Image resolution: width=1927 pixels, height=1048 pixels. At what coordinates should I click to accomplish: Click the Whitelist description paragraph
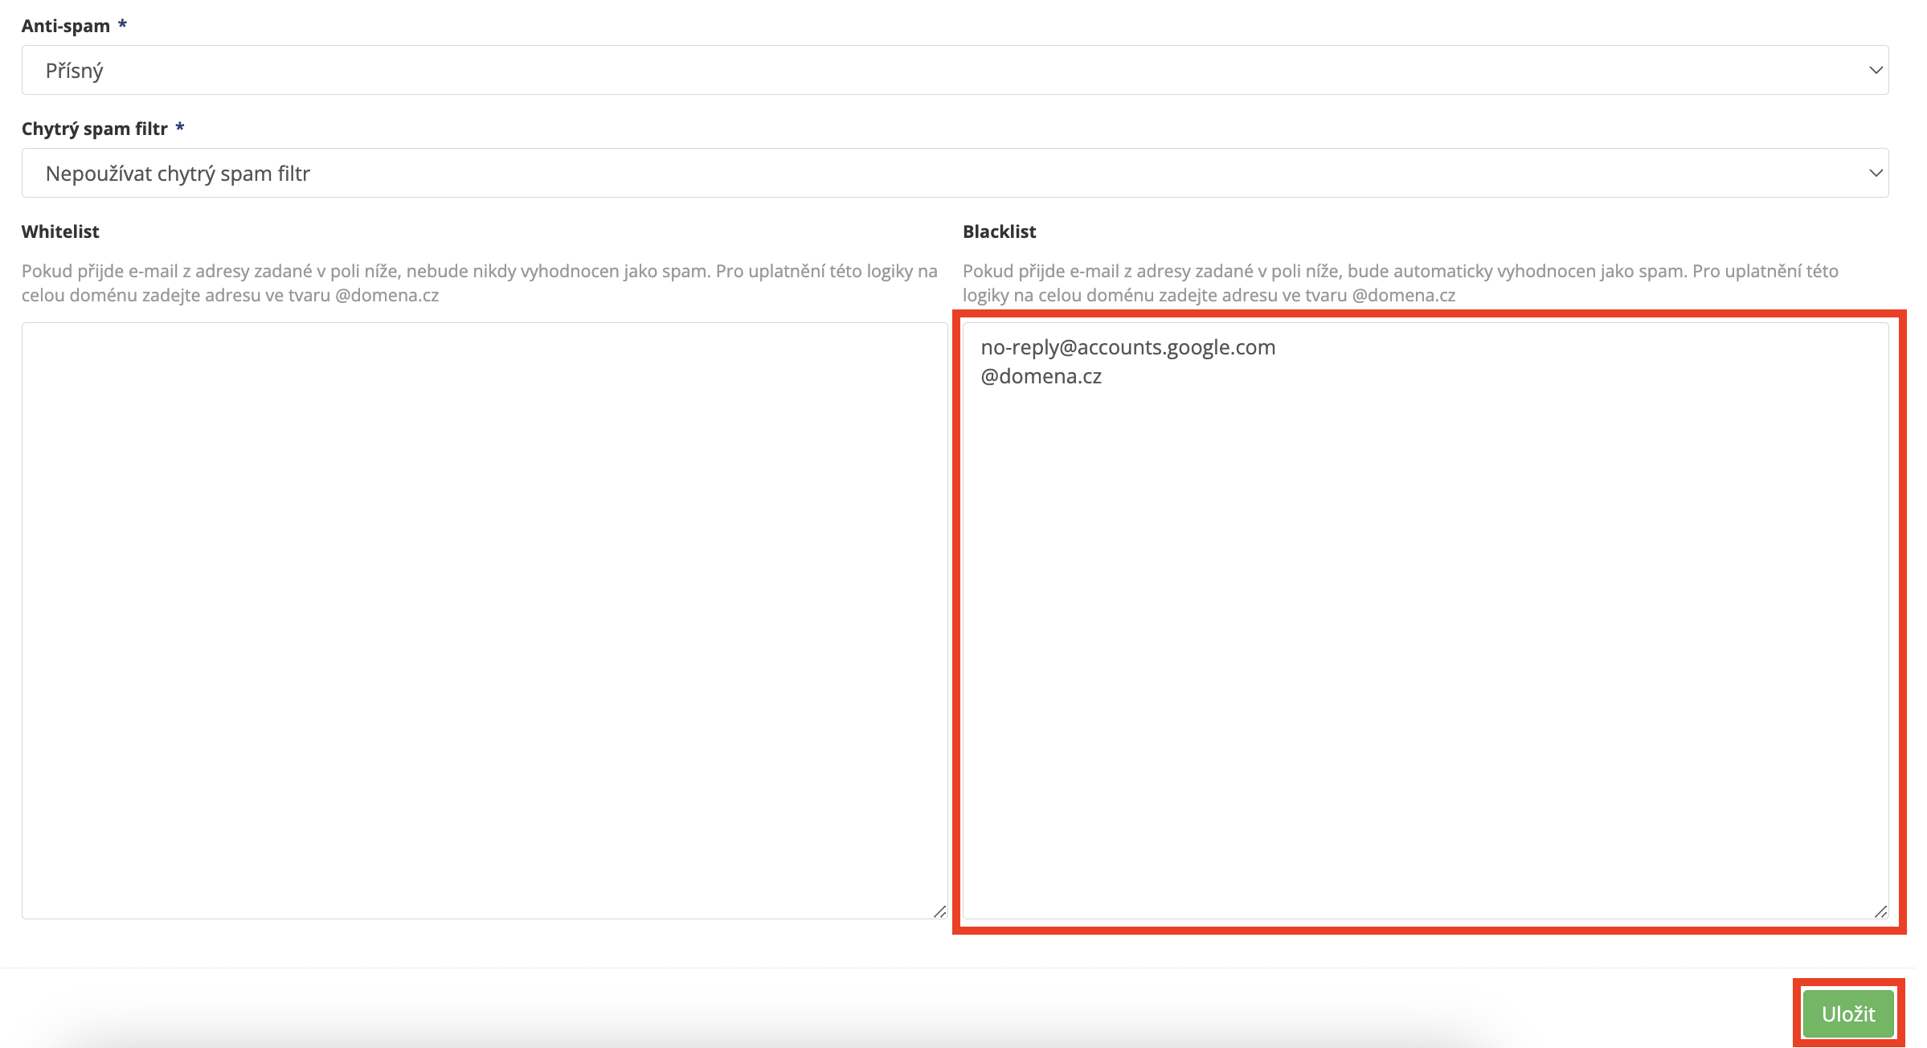point(479,272)
